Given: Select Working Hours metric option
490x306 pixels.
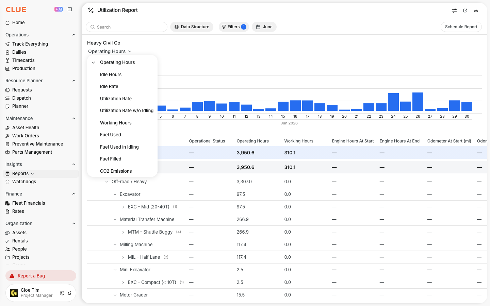Looking at the screenshot, I should tap(116, 123).
